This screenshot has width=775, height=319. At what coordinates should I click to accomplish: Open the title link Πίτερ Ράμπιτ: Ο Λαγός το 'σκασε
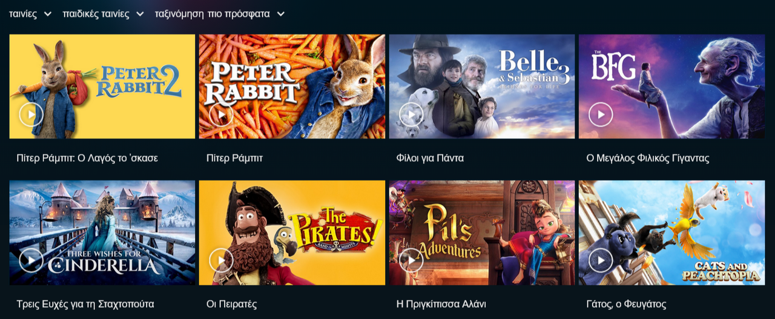point(87,158)
